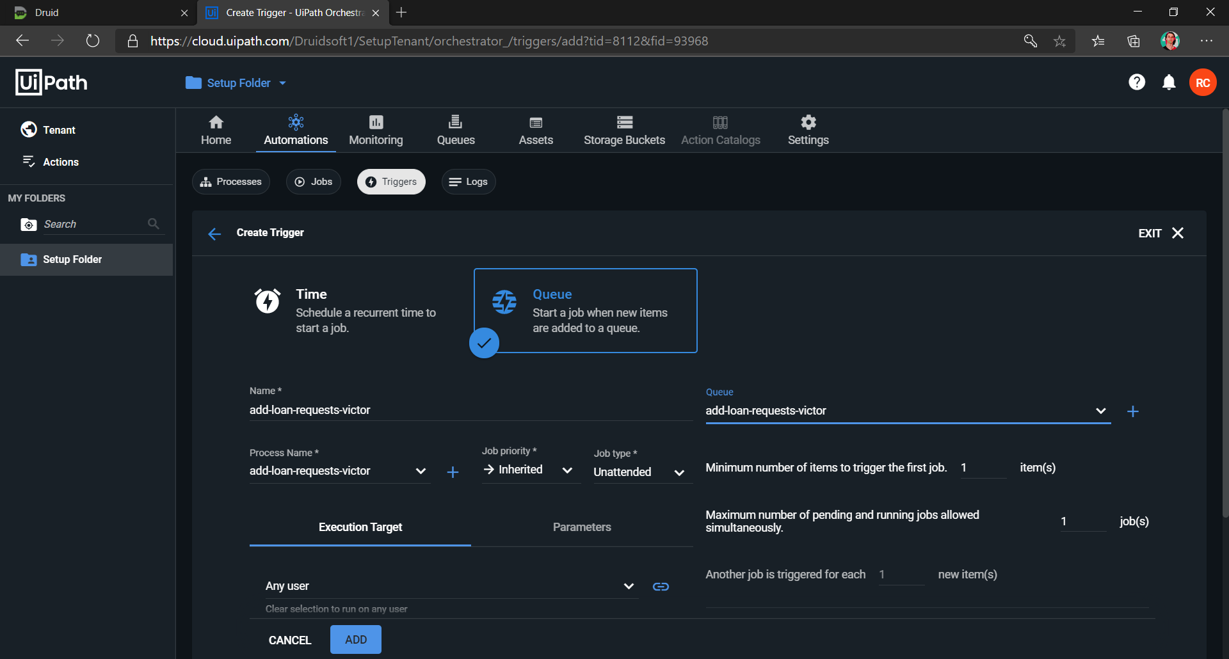The image size is (1229, 659).
Task: Click the trigger Name input field
Action: click(x=471, y=410)
